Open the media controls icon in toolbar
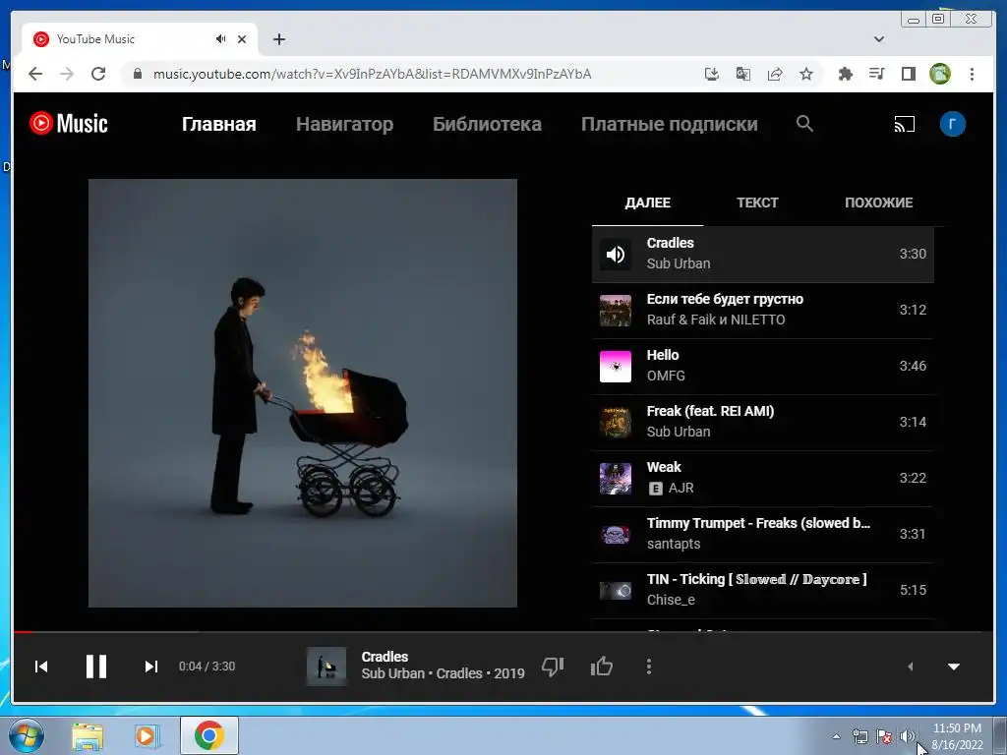1007x755 pixels. click(x=876, y=74)
